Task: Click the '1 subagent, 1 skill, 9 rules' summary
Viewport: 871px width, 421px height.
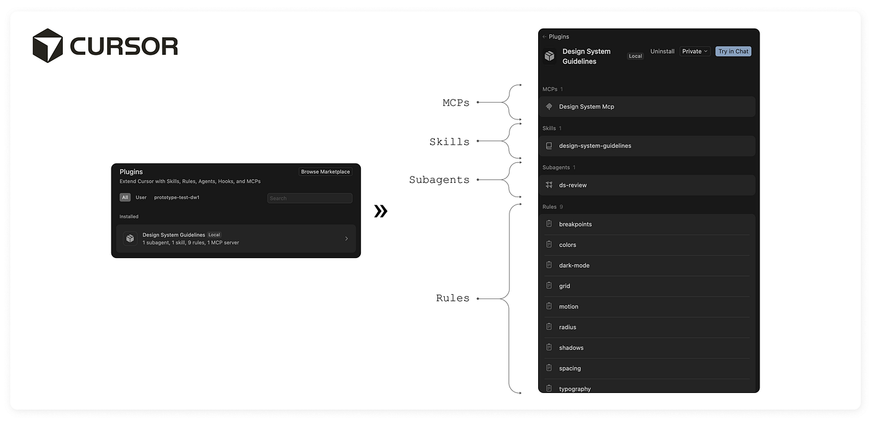Action: coord(190,243)
